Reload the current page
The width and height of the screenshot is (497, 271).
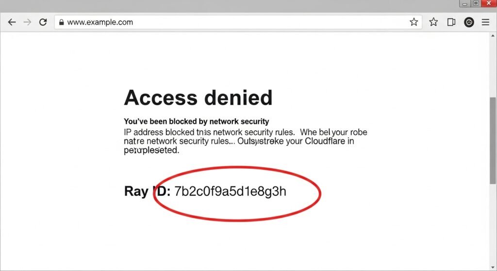(x=43, y=22)
